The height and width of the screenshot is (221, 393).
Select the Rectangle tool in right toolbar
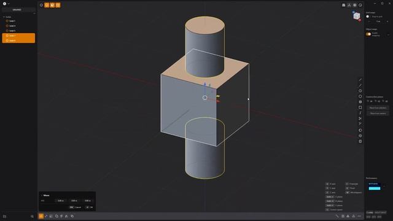coord(360,107)
